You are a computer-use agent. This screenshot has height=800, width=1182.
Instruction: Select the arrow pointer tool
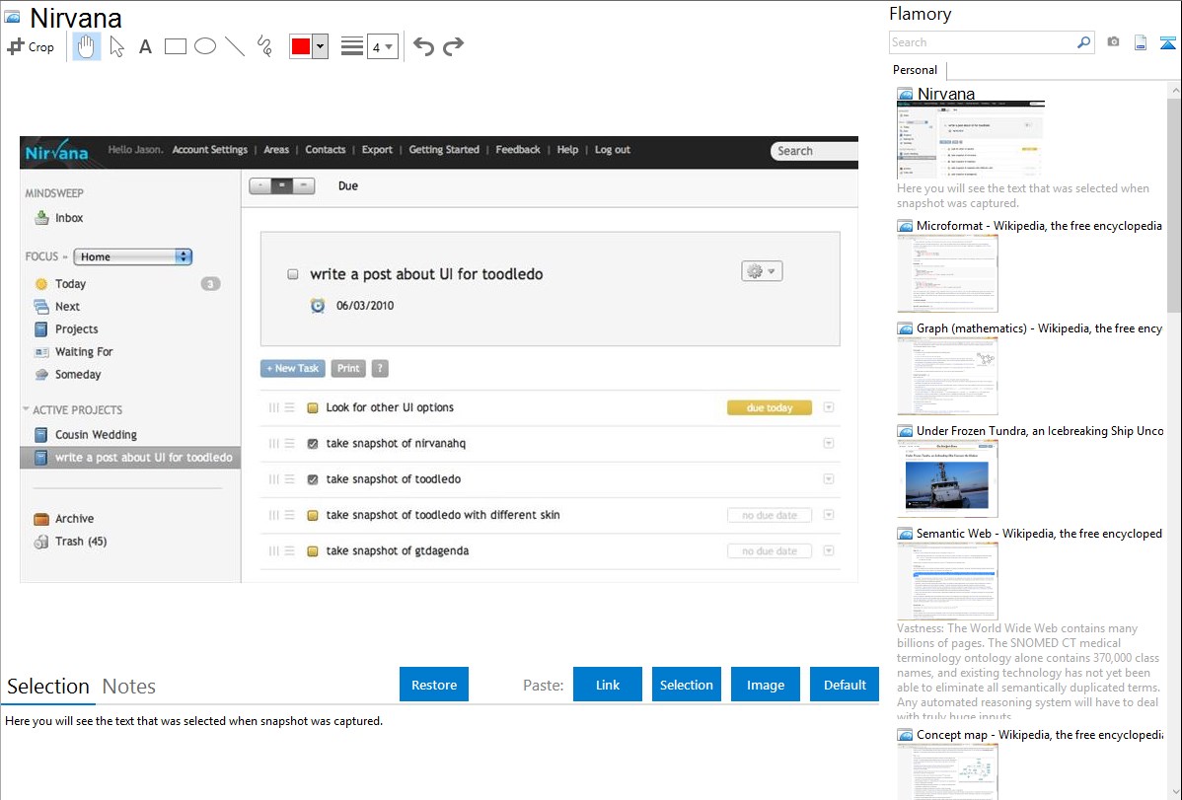116,46
